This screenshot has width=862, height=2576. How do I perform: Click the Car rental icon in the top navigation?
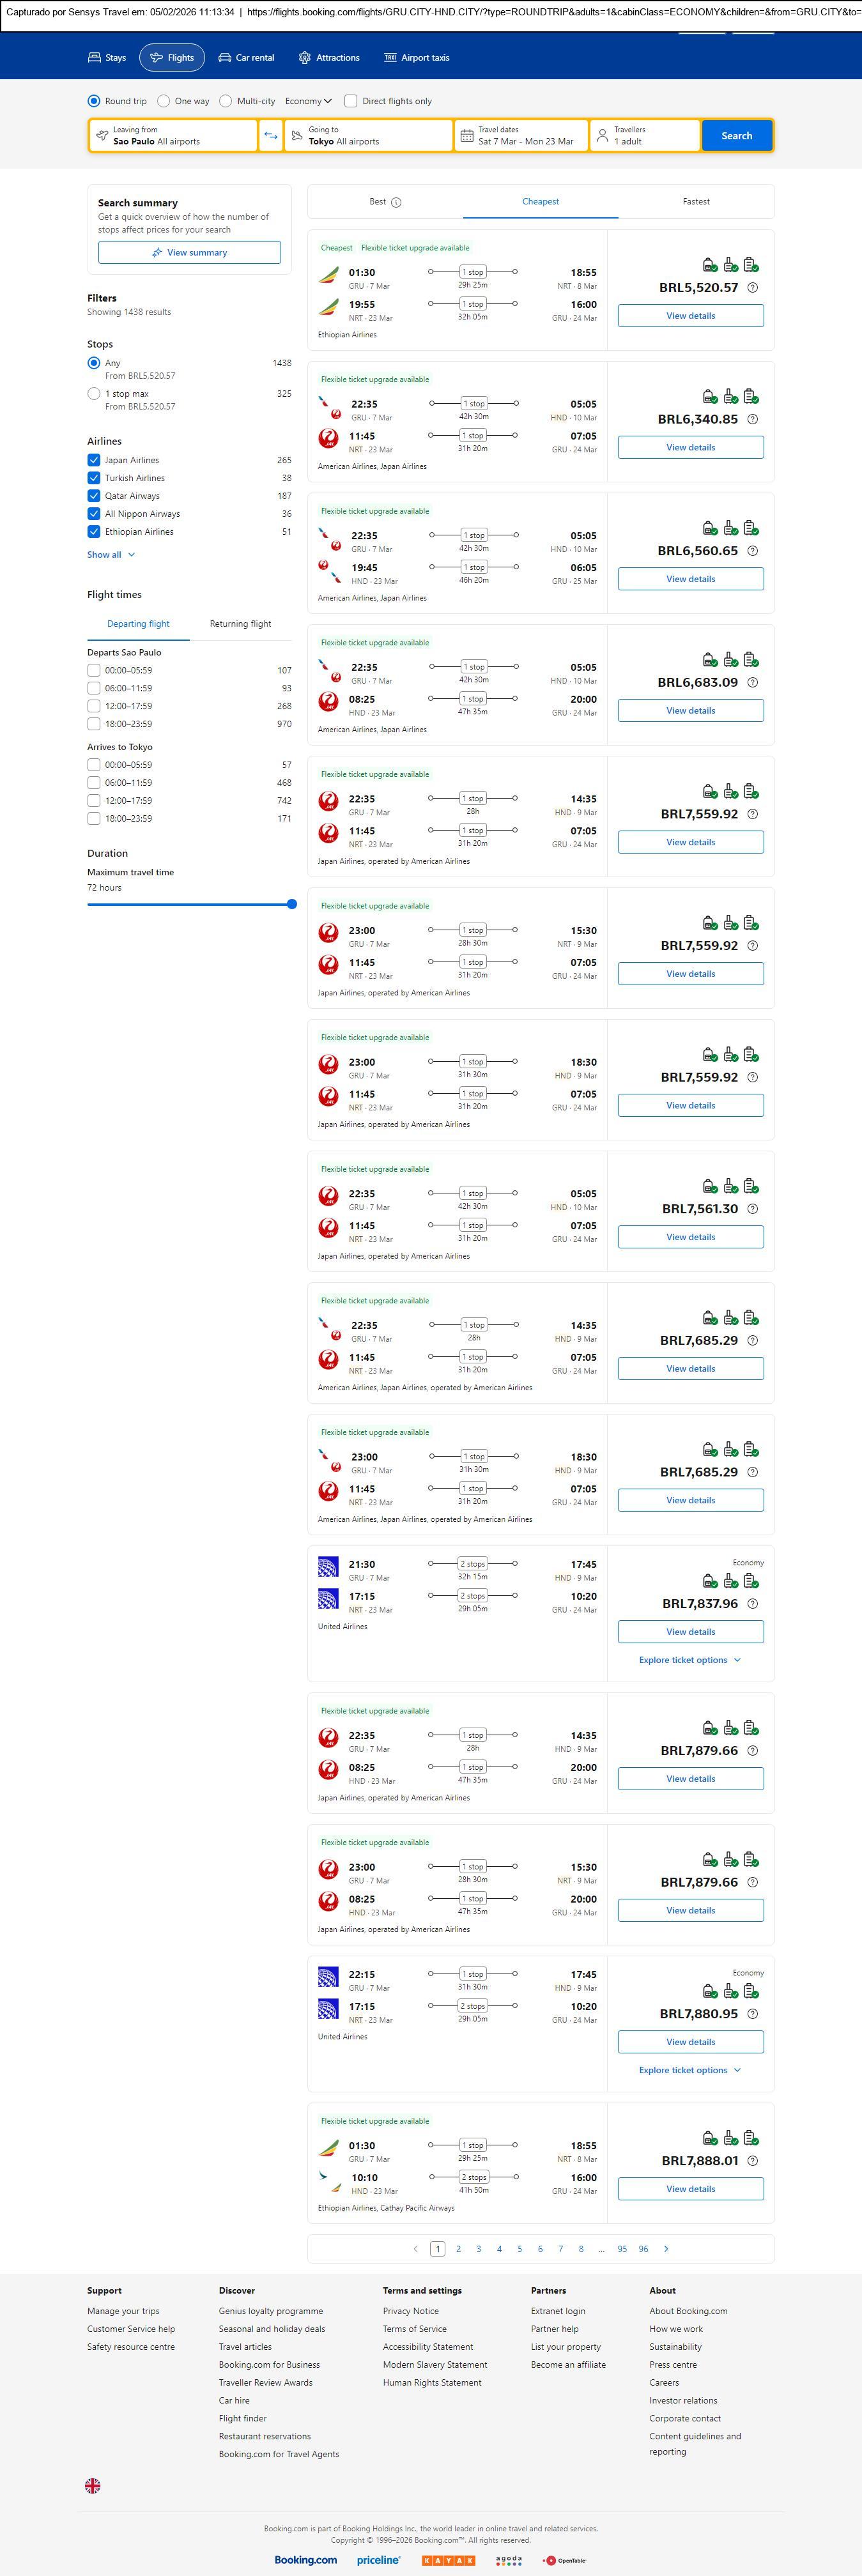click(x=225, y=58)
